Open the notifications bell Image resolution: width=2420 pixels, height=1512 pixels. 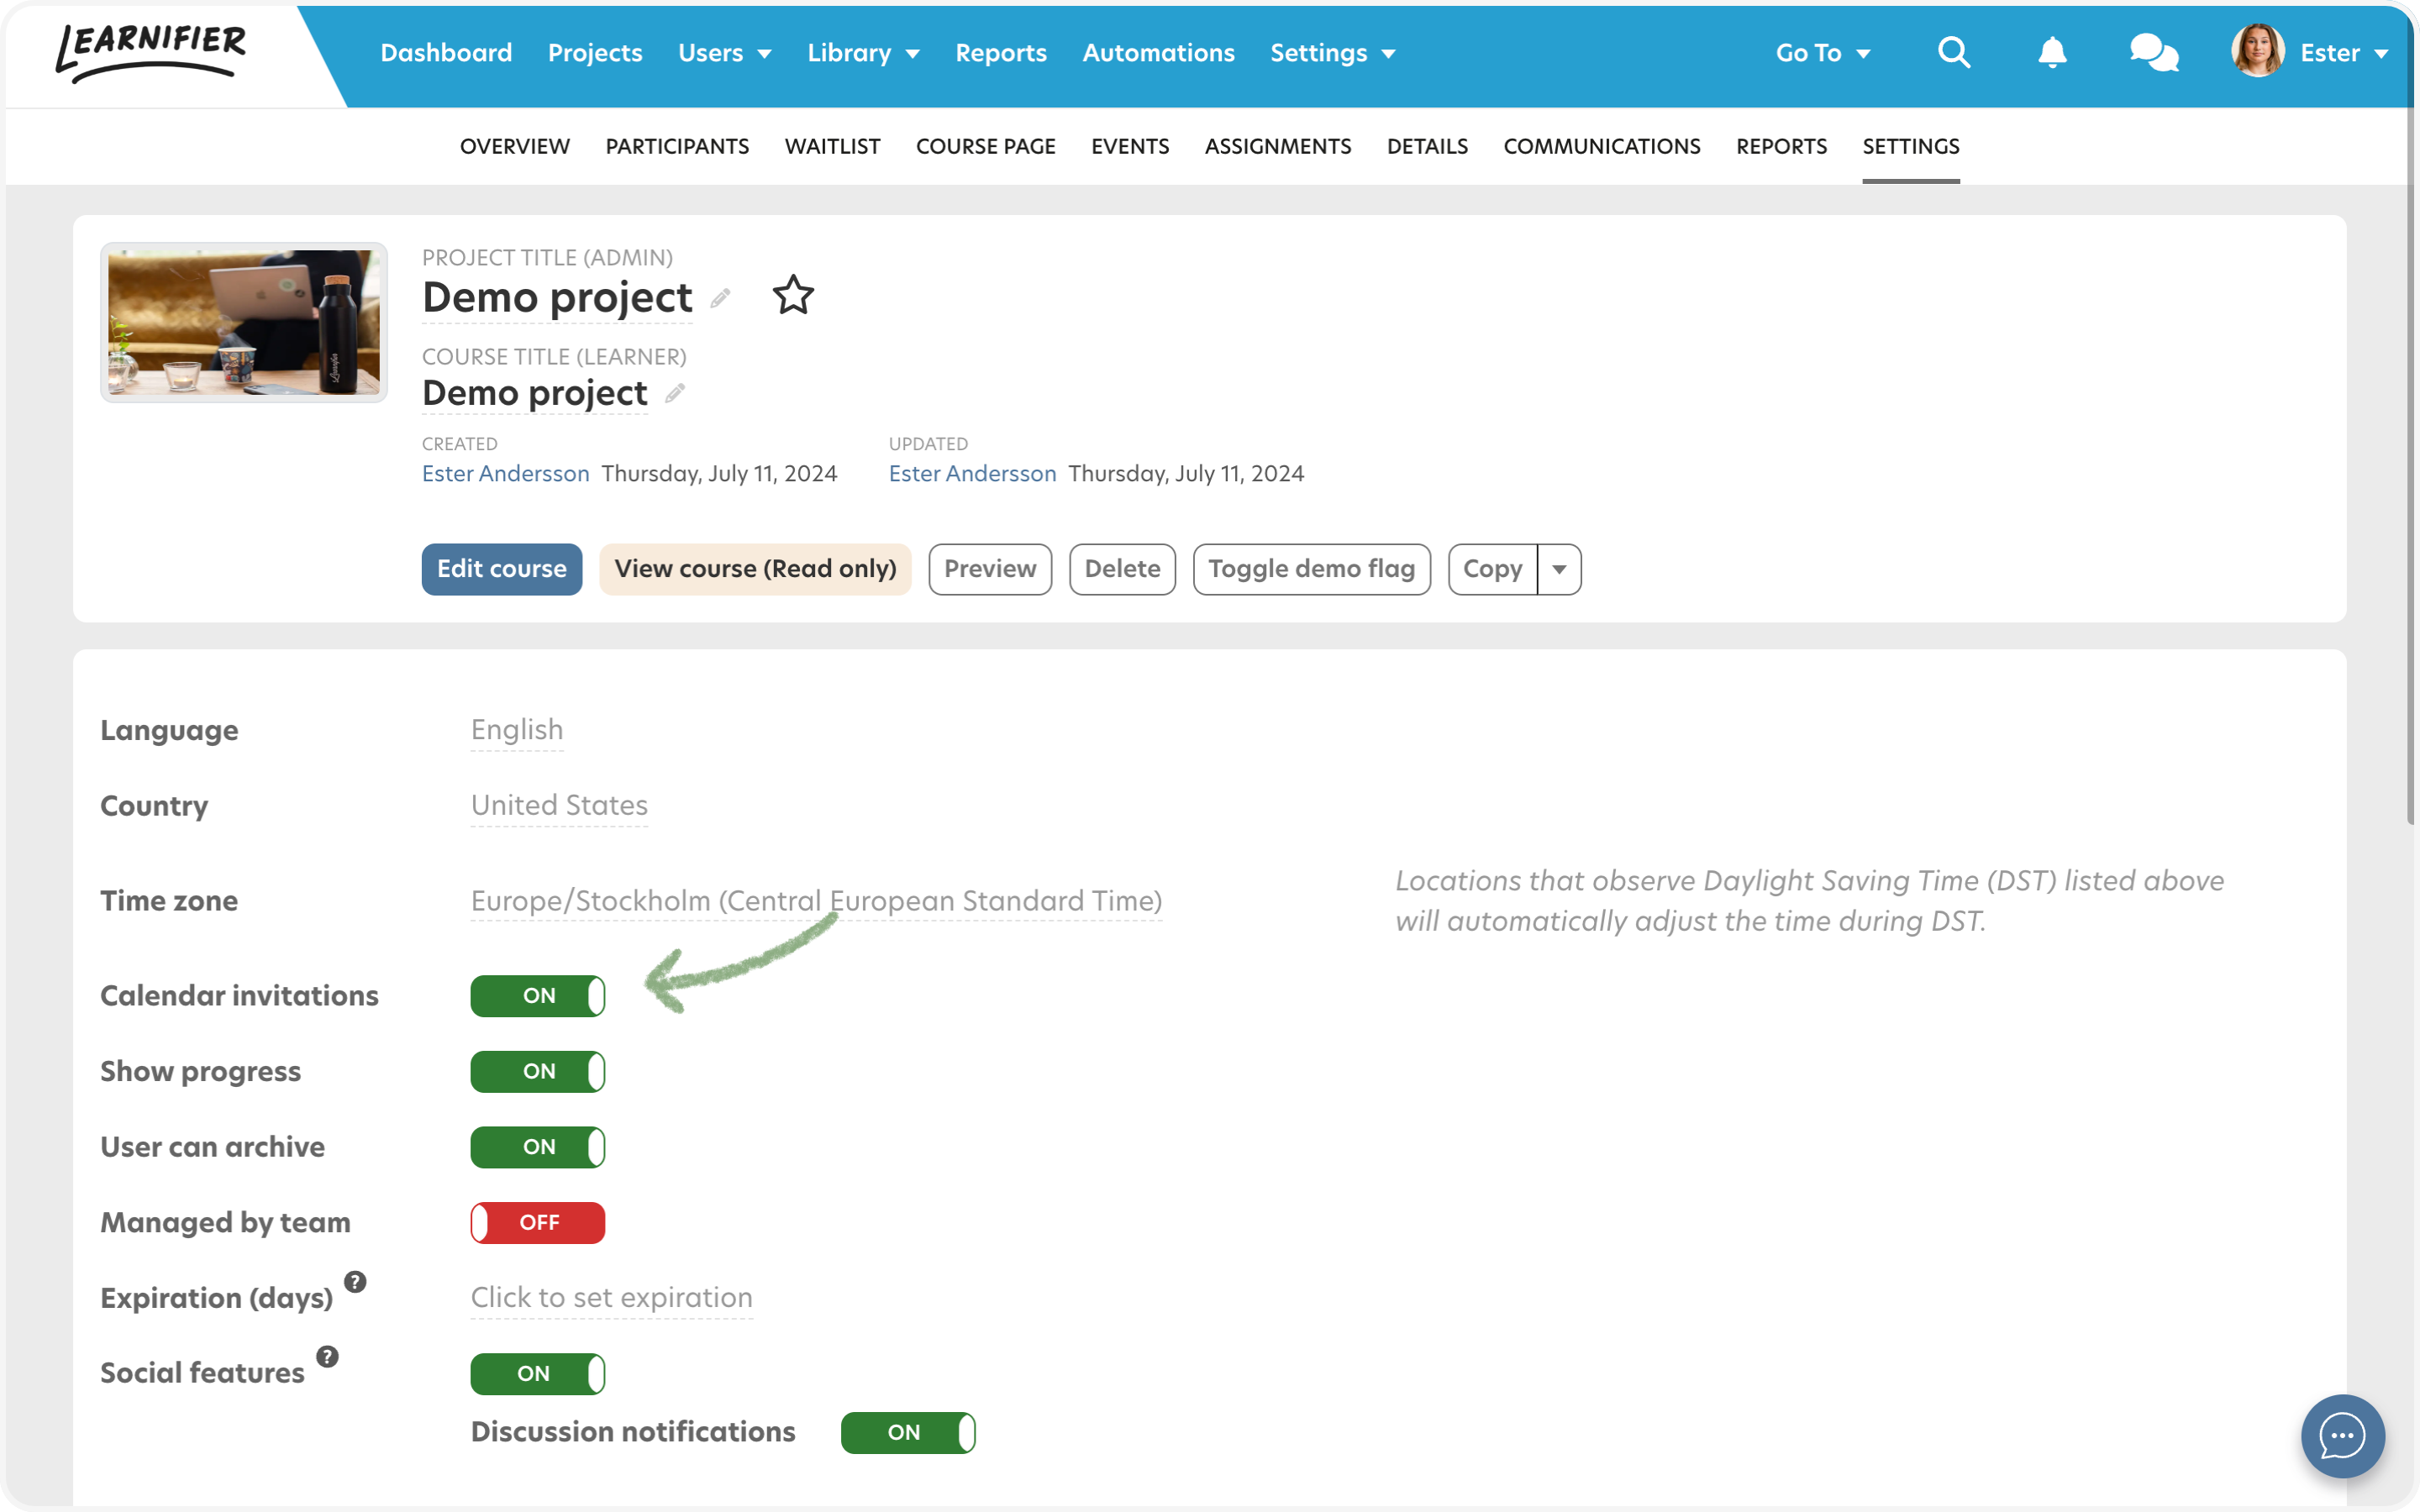click(2052, 52)
